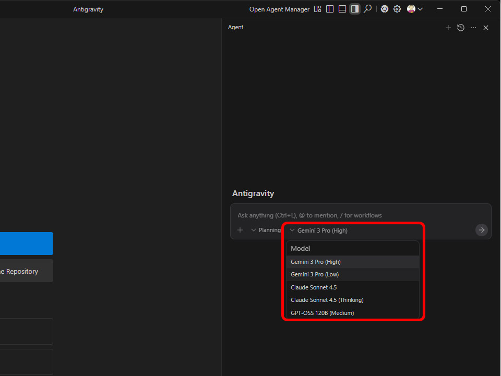The width and height of the screenshot is (501, 376).
Task: Toggle the primary side bar icon
Action: tap(330, 9)
